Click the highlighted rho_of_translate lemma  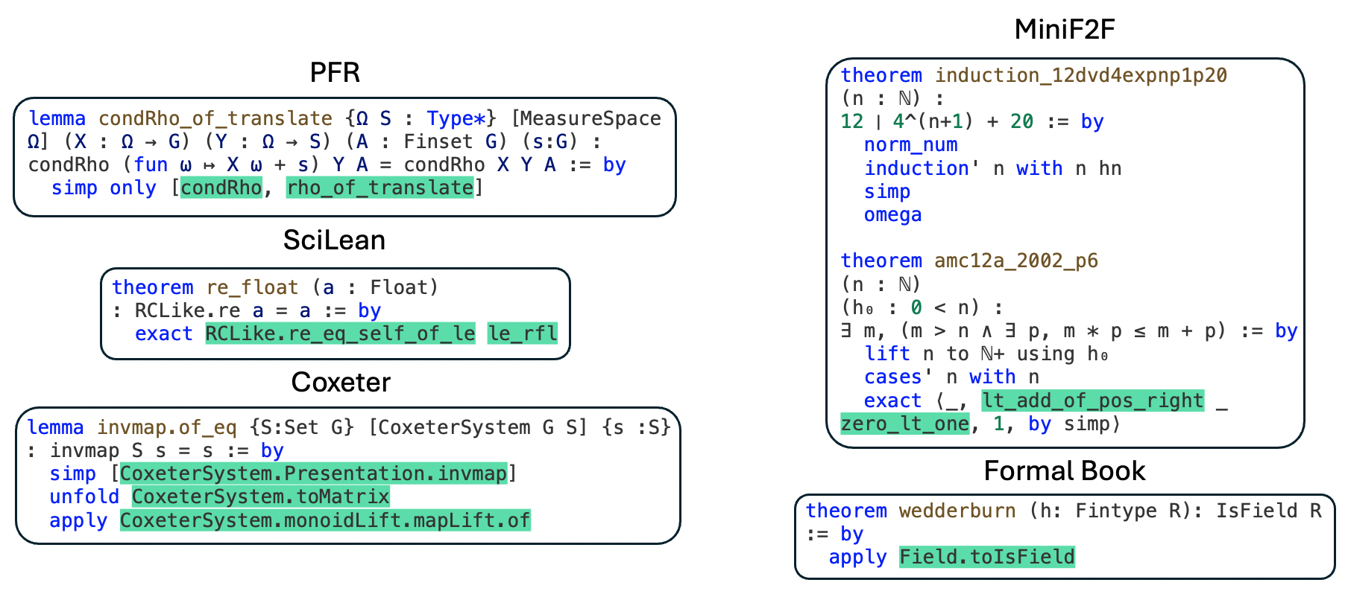click(379, 188)
